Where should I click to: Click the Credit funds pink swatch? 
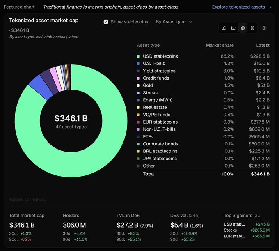coord(138,78)
